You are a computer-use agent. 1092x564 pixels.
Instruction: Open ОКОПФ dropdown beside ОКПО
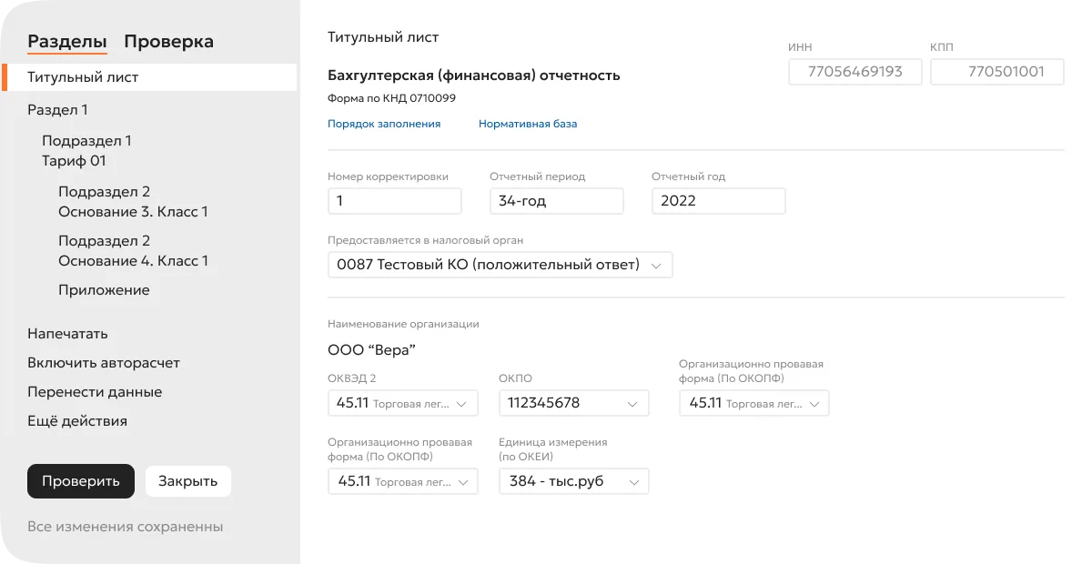click(x=754, y=403)
